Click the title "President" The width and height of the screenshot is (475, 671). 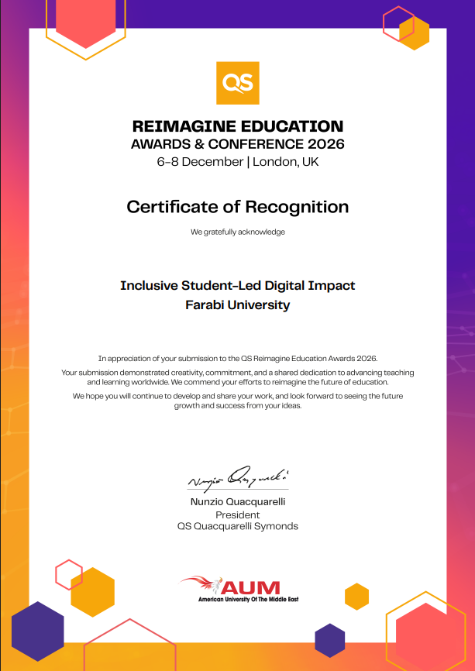click(x=237, y=514)
